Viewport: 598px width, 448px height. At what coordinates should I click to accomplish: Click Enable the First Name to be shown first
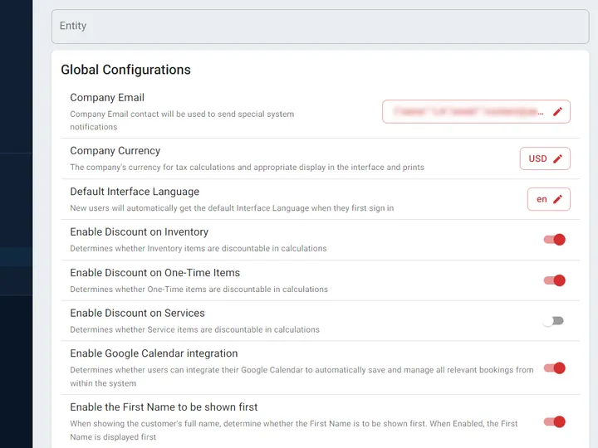point(164,407)
